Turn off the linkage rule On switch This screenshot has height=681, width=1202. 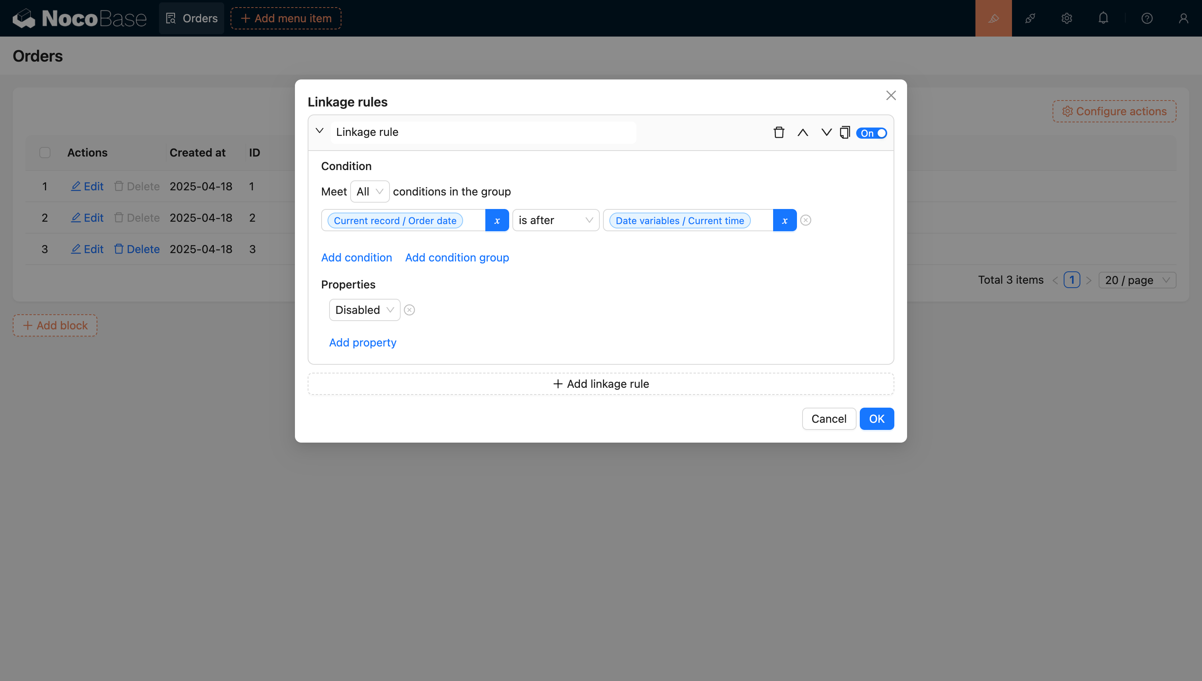[872, 133]
